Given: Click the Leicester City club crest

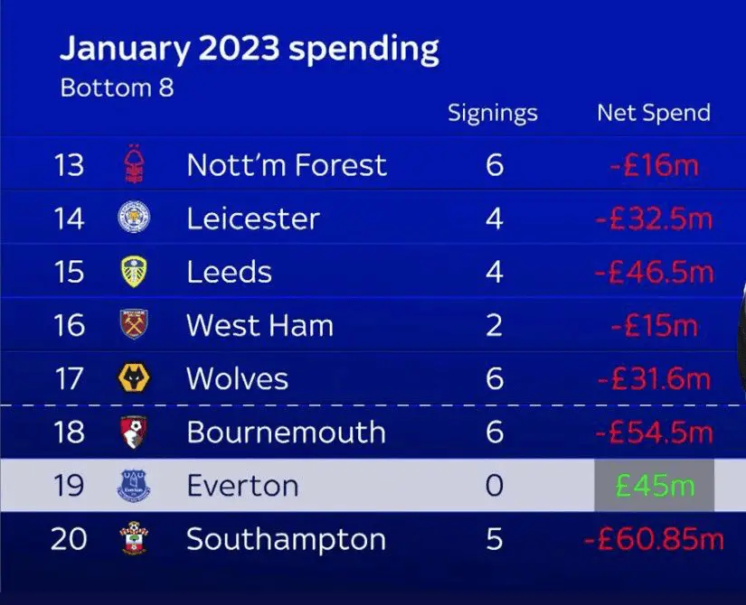Looking at the screenshot, I should pyautogui.click(x=134, y=219).
